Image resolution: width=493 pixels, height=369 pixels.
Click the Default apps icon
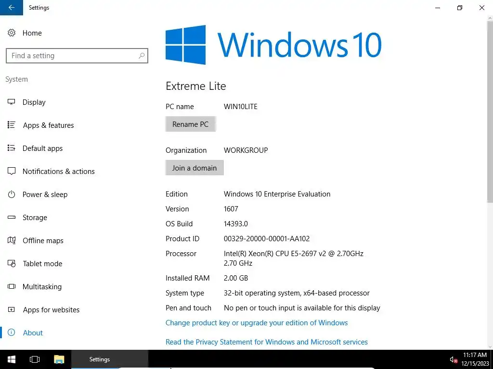(12, 148)
